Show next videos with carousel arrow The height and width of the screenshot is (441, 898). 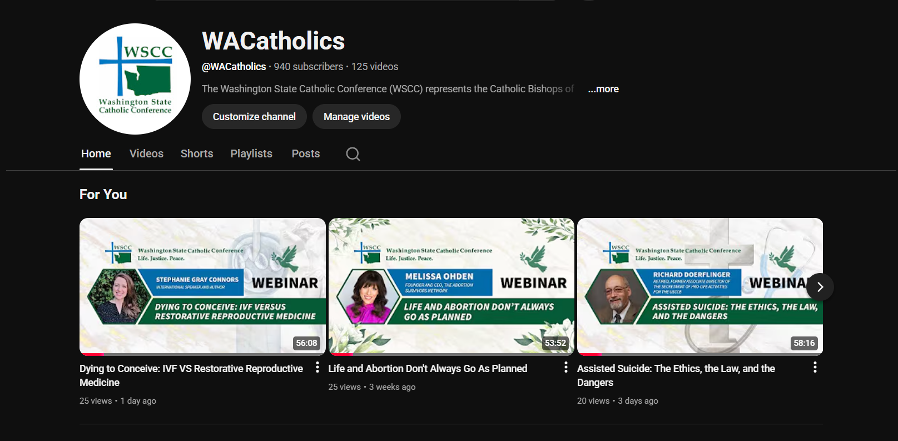(x=820, y=287)
